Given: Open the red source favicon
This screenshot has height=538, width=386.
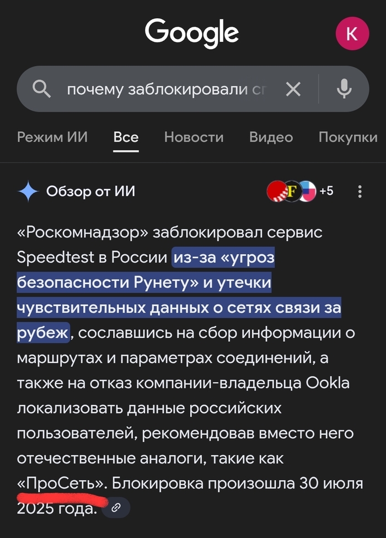Looking at the screenshot, I should [275, 191].
